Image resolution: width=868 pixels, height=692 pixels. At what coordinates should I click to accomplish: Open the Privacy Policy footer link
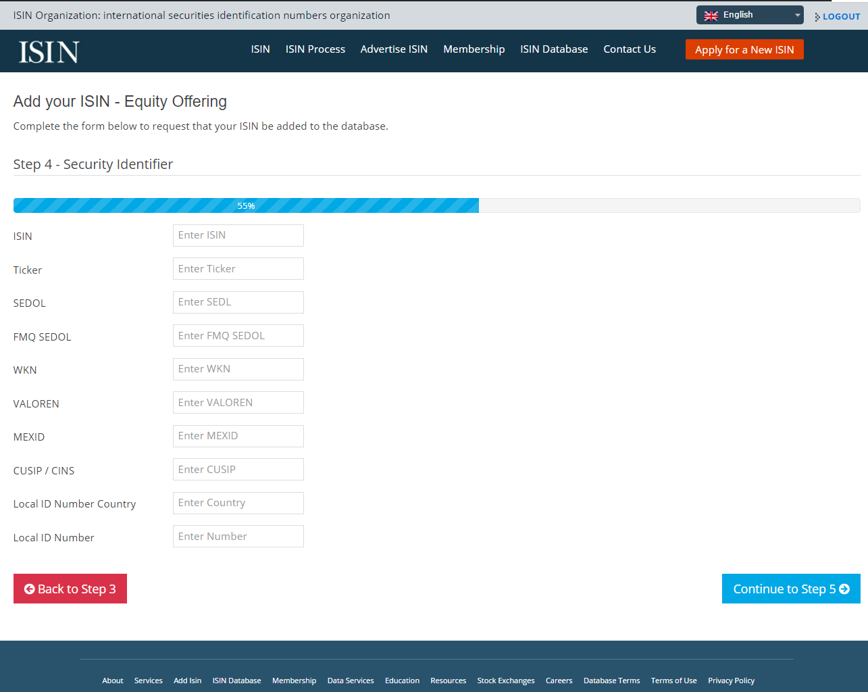(731, 681)
